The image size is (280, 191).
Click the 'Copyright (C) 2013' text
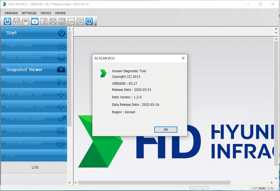(x=126, y=77)
